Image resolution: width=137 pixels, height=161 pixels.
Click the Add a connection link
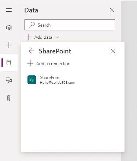53,64
